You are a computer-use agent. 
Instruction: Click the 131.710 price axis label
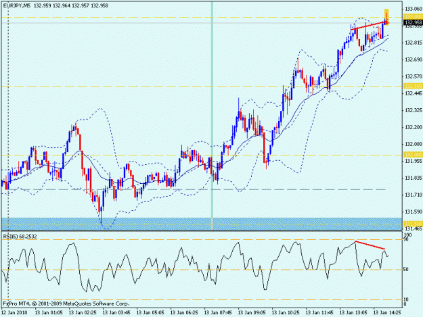[413, 195]
